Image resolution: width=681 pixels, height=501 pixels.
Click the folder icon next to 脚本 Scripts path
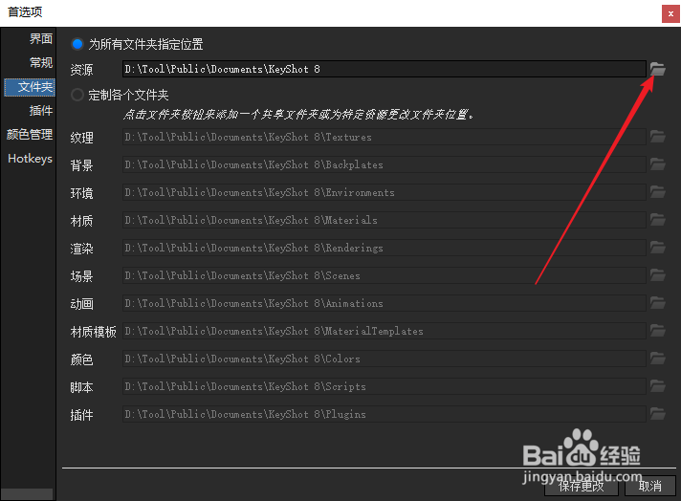(657, 386)
